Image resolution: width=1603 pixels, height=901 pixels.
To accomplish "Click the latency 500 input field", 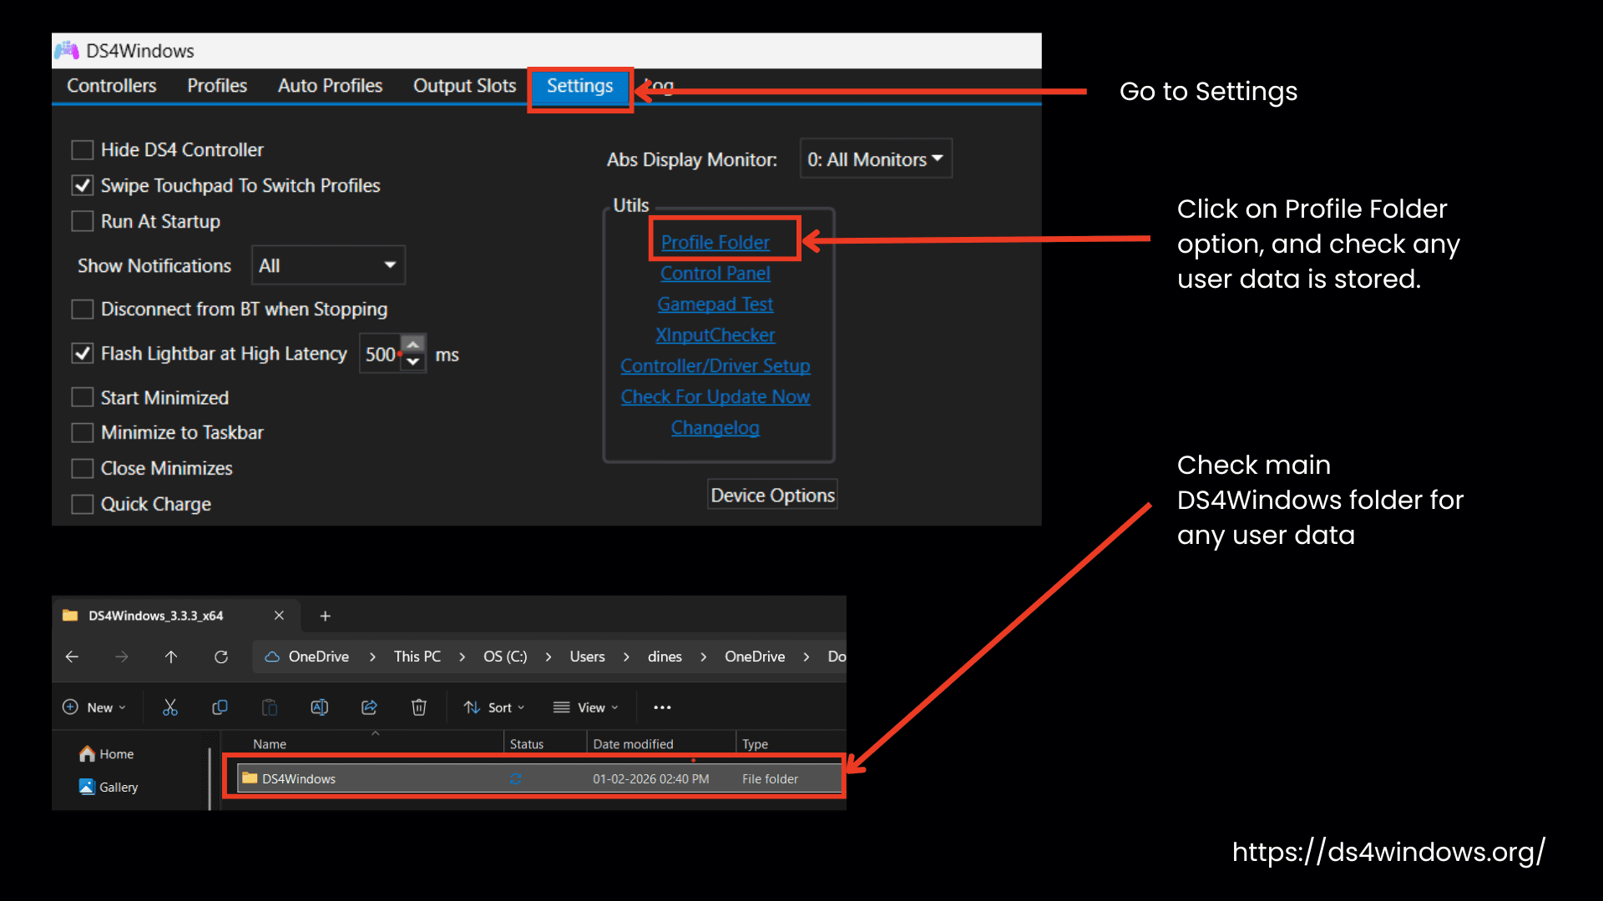I will (x=381, y=354).
